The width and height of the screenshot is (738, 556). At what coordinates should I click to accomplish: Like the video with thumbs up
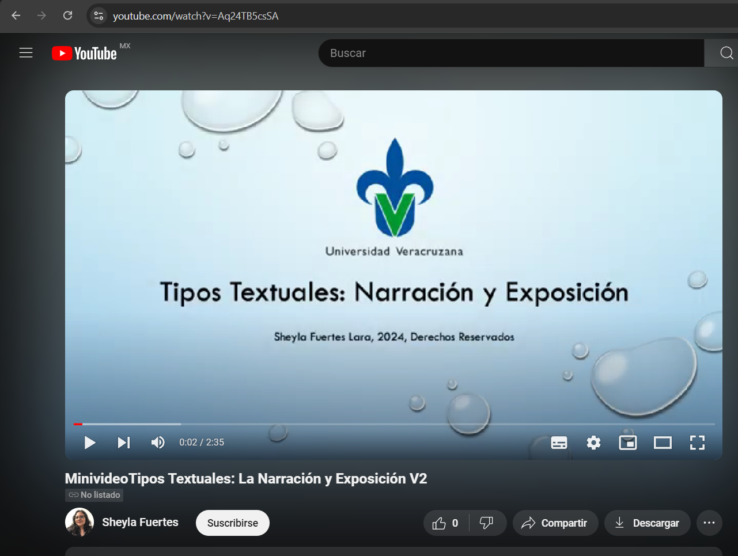[445, 523]
